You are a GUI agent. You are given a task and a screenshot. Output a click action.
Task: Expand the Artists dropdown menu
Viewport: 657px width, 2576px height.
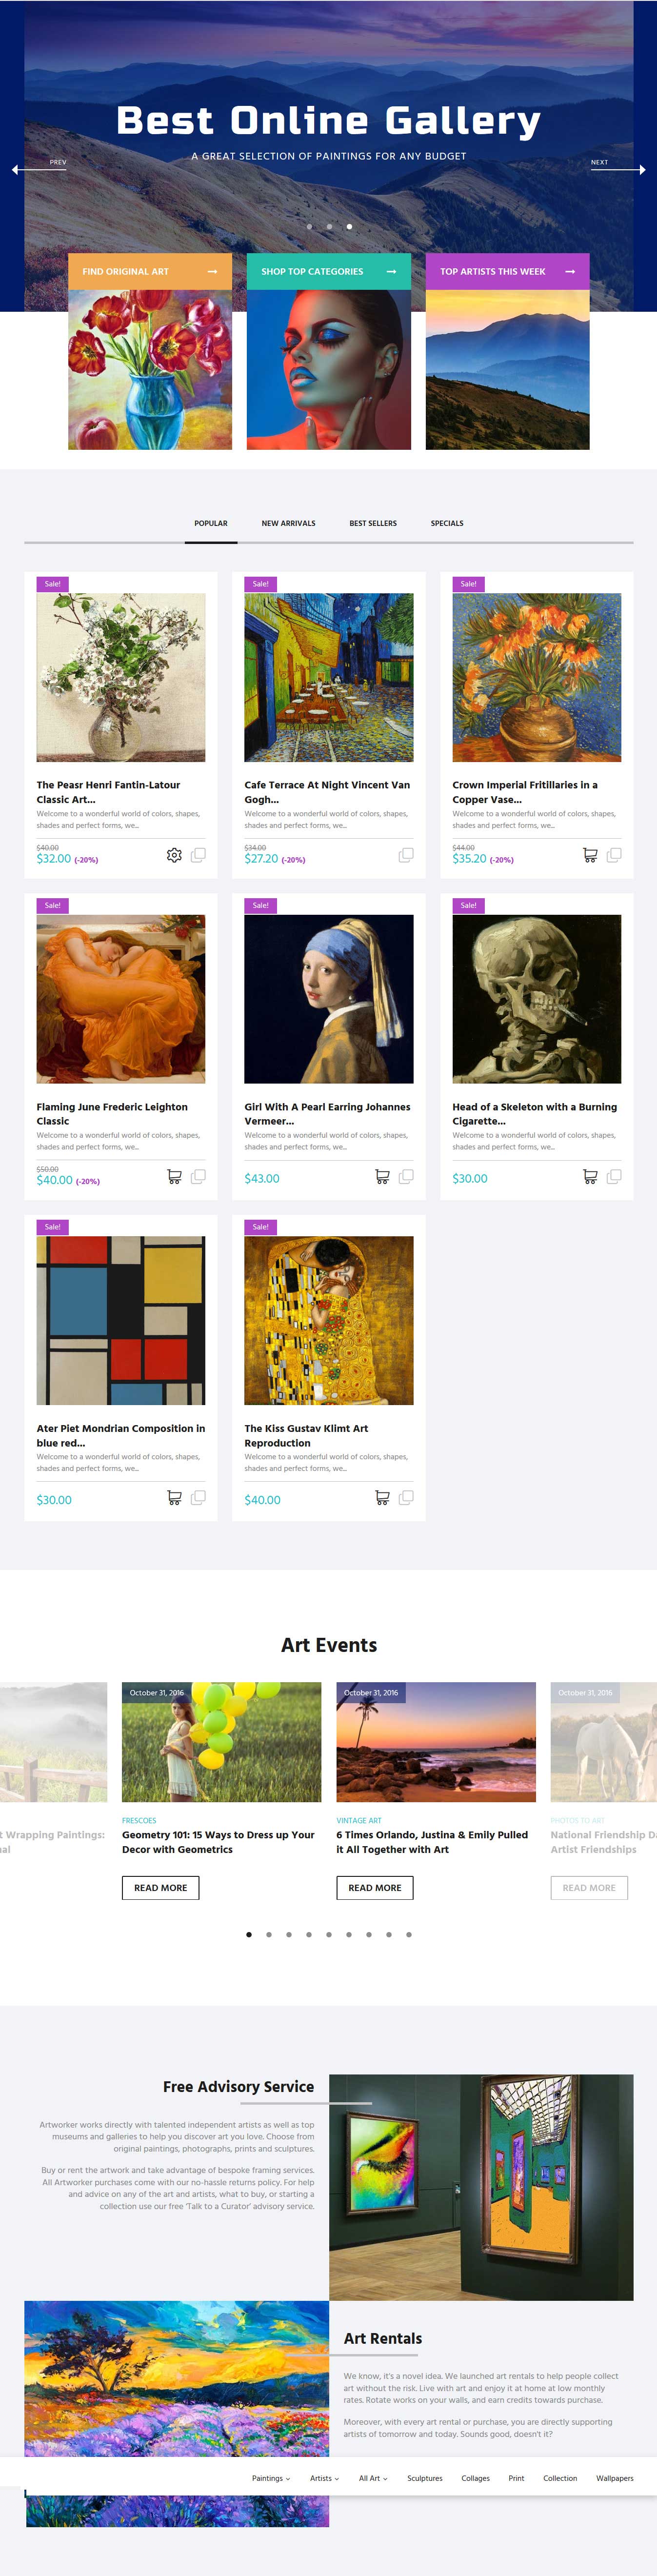tap(325, 2478)
